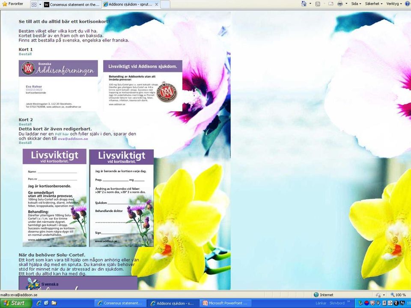Open the 'Pdf här' download link

click(x=62, y=134)
